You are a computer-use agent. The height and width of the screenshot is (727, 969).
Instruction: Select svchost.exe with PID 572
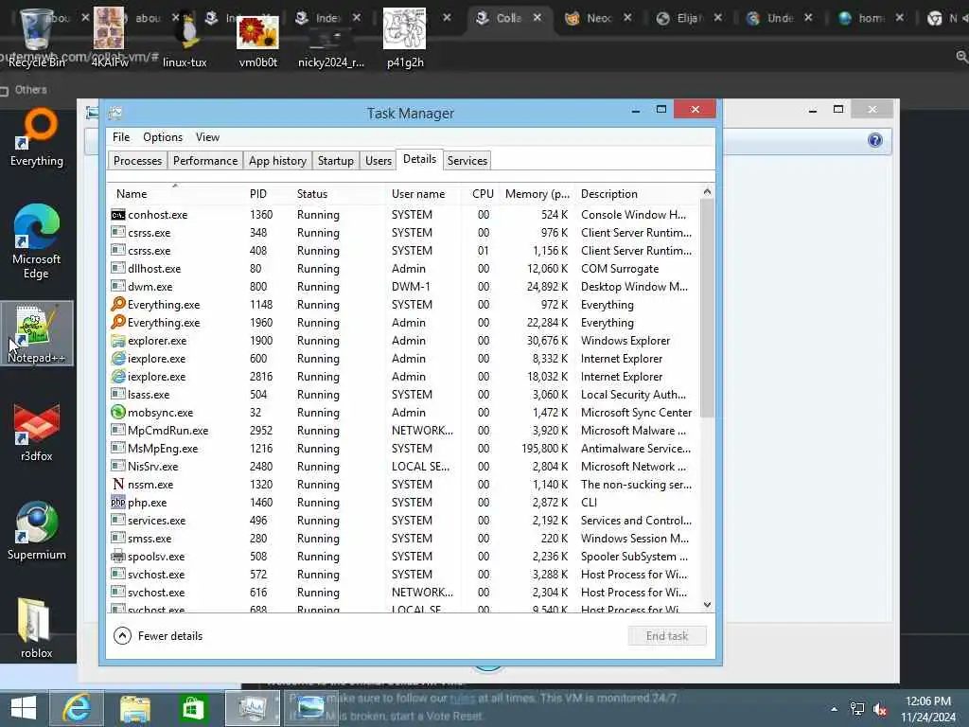pyautogui.click(x=404, y=575)
